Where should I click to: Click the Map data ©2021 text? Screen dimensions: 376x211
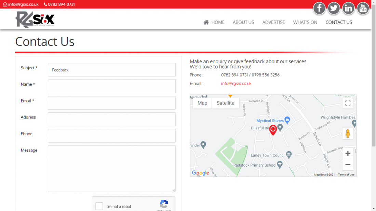[324, 174]
